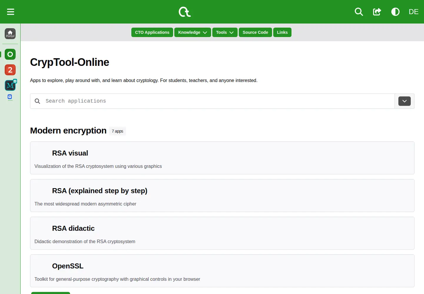Open RSA (explained step by step) card
This screenshot has height=294, width=424.
coord(222,196)
